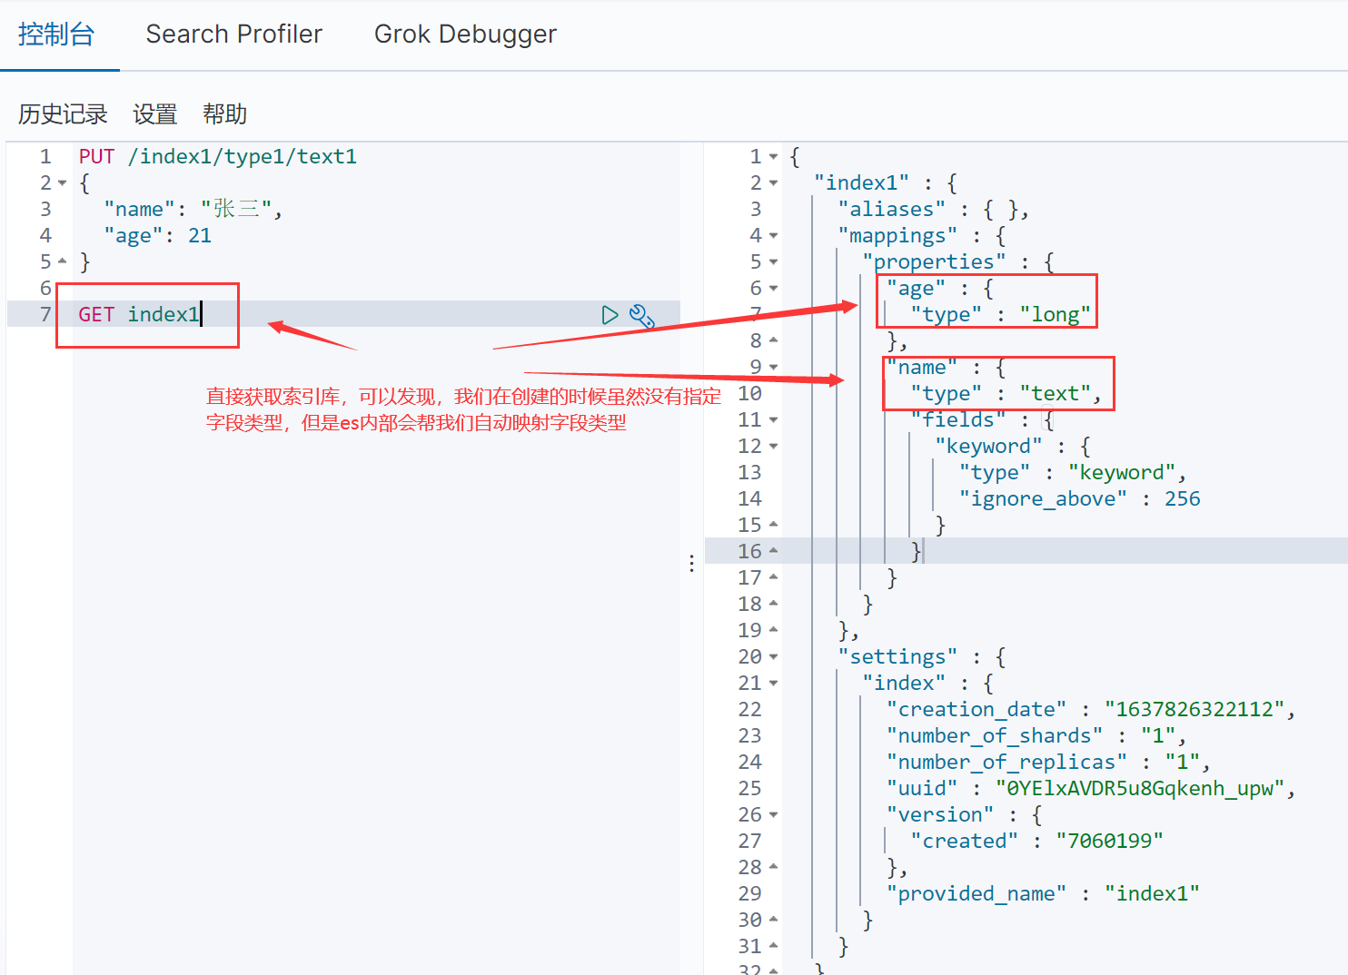Run the GET index1 request
Image resolution: width=1348 pixels, height=975 pixels.
pyautogui.click(x=610, y=315)
